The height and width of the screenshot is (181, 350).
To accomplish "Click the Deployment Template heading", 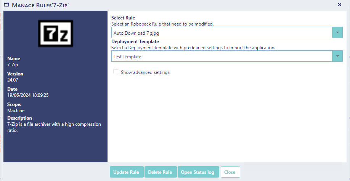I will [135, 42].
